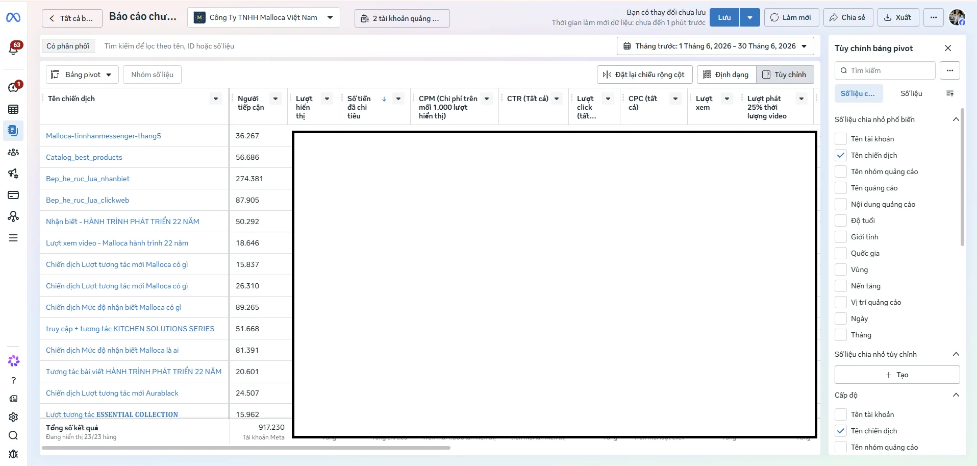Collapse Số liệu chia nhỏ phổ biến section
Viewport: 977px width, 466px height.
coord(956,119)
